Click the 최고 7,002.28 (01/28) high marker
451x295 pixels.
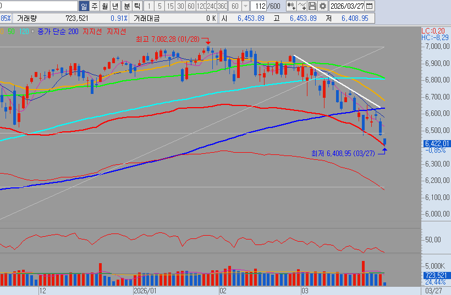[167, 39]
